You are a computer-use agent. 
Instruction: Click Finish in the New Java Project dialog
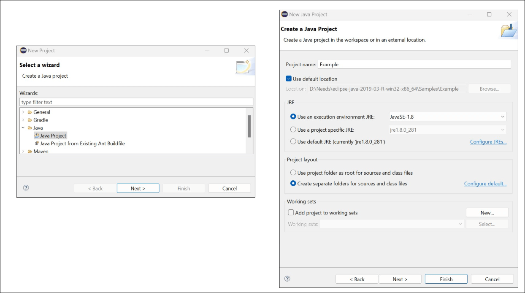click(x=446, y=279)
